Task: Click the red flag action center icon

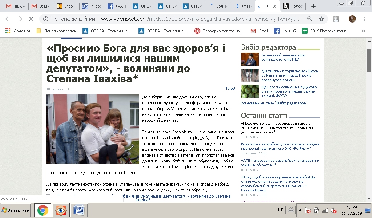Action: [307, 210]
